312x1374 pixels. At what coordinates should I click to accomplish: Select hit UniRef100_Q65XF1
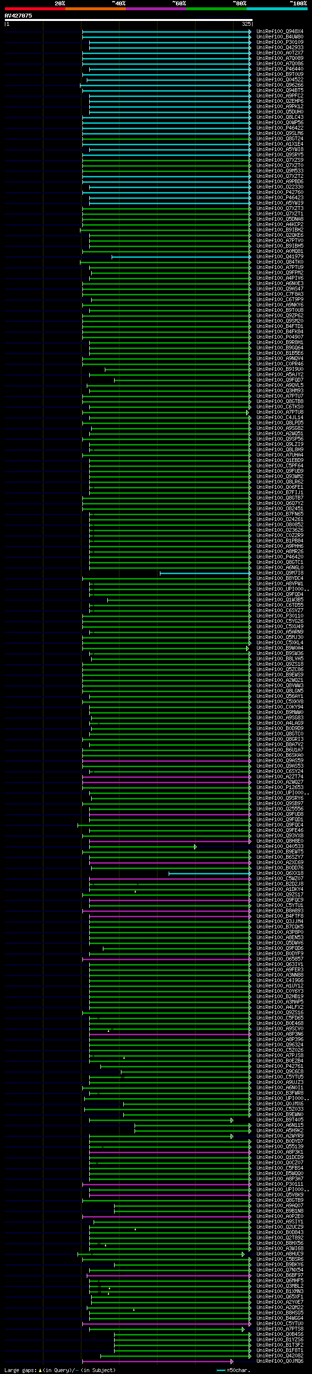point(279,1297)
